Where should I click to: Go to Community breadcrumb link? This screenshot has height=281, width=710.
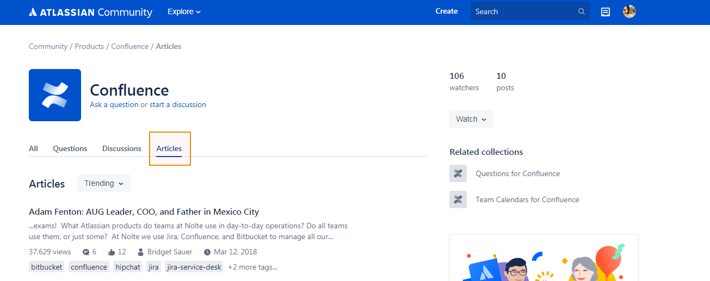pos(48,47)
